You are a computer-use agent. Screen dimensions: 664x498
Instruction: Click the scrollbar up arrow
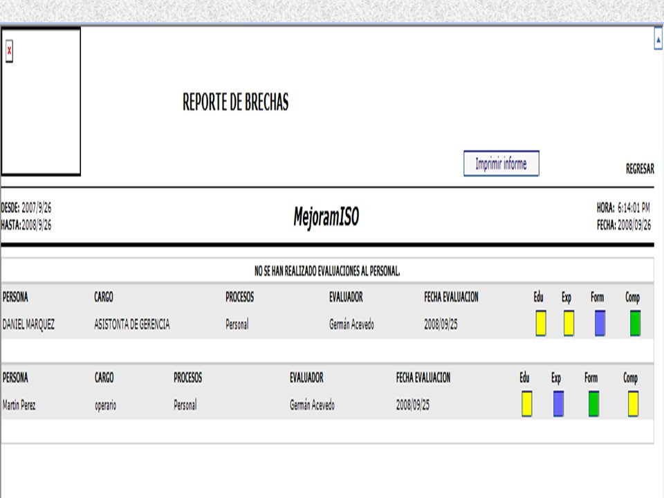[658, 39]
